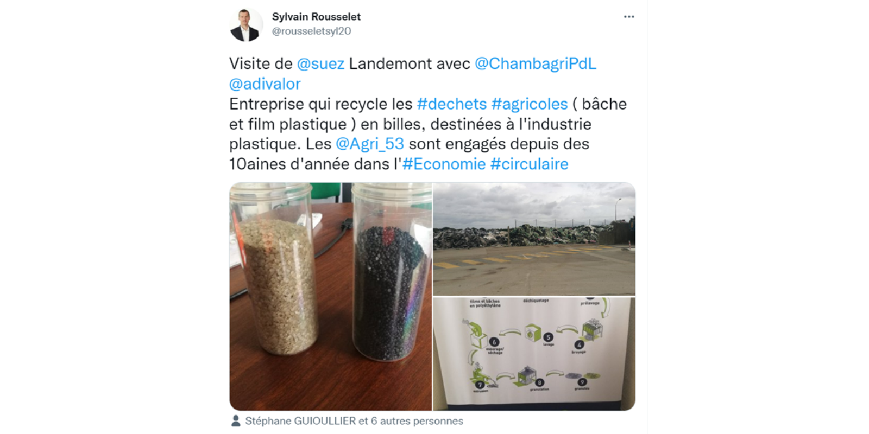Open the three-dot more options menu
Image resolution: width=869 pixels, height=434 pixels.
(x=629, y=17)
